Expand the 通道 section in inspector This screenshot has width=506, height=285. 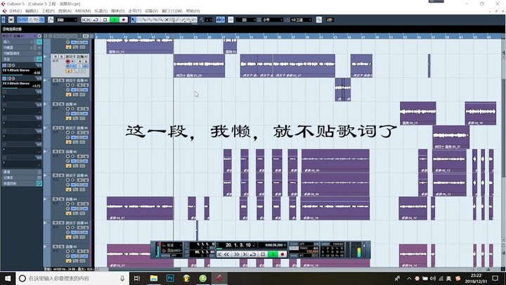[x=20, y=172]
